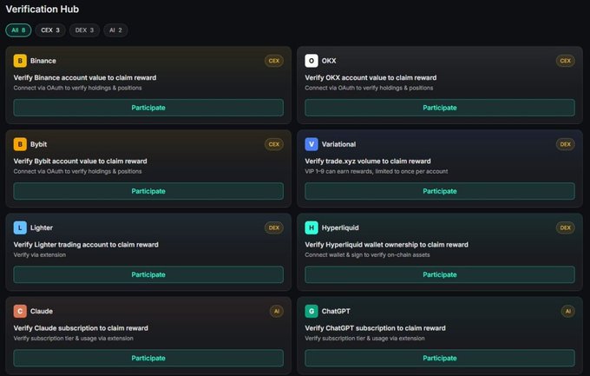This screenshot has width=590, height=376.
Task: Click 'Connect wallet & sign to verify' description
Action: coord(367,254)
